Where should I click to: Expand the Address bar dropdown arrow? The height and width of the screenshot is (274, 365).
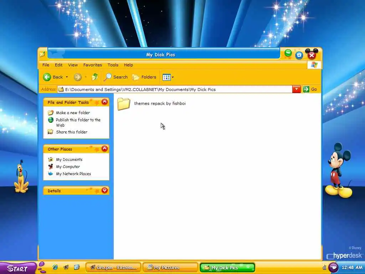tap(296, 89)
